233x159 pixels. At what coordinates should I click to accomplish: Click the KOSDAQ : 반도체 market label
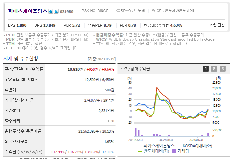pos(130,11)
